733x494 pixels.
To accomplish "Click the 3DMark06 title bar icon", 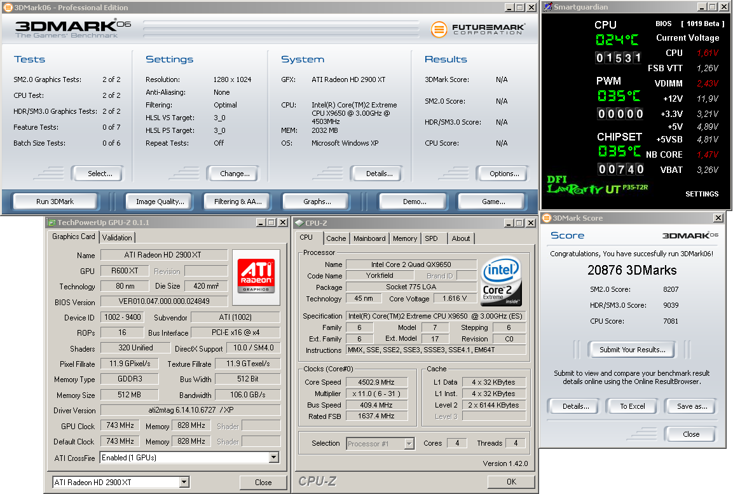I will click(8, 8).
